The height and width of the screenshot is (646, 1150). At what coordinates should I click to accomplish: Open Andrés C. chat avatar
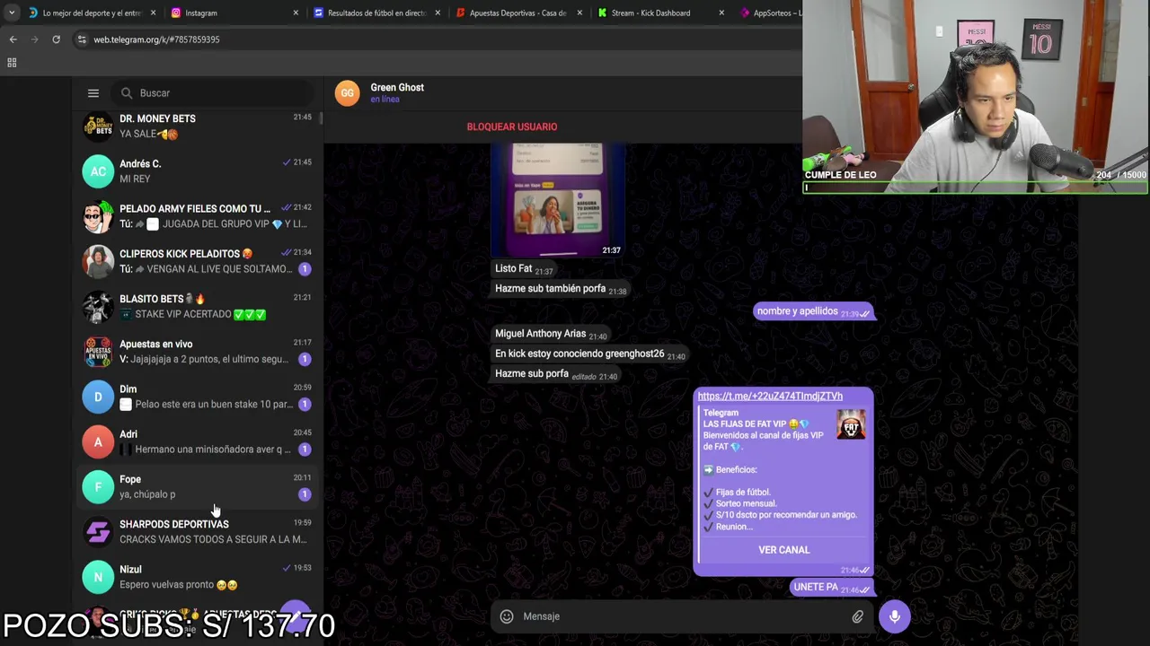98,170
